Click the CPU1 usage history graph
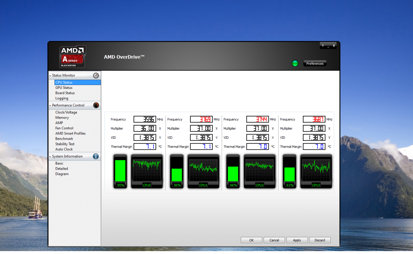This screenshot has width=413, height=254. [x=203, y=171]
